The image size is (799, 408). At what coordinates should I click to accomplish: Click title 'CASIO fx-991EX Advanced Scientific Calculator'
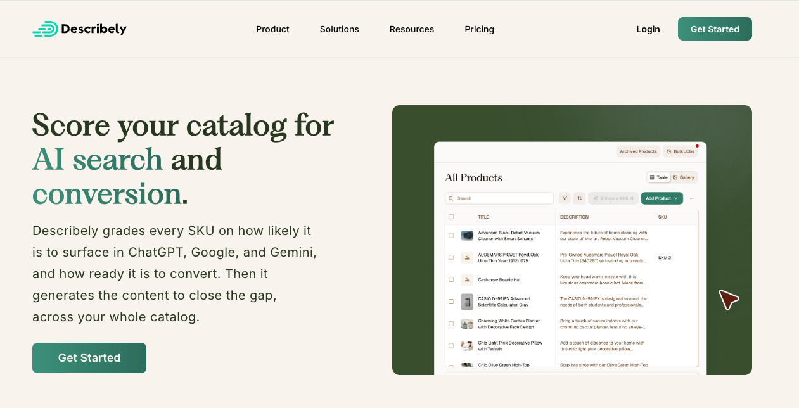[x=504, y=302]
